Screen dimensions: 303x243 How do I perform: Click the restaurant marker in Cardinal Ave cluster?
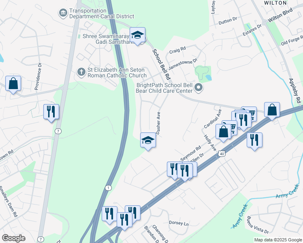pos(244,121)
